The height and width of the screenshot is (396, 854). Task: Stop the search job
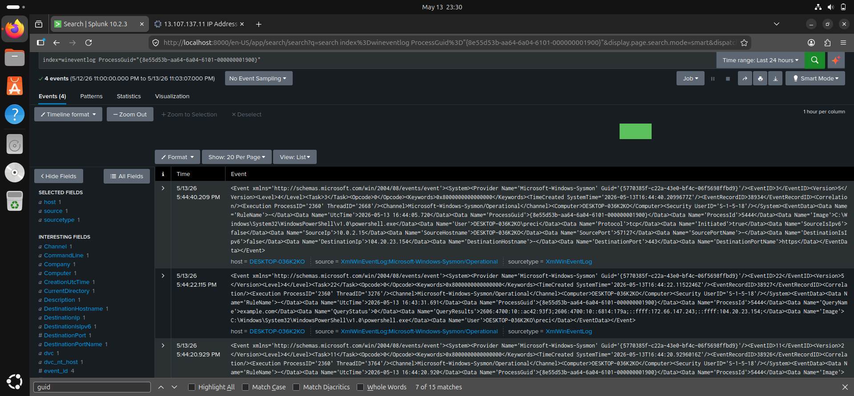pyautogui.click(x=728, y=79)
